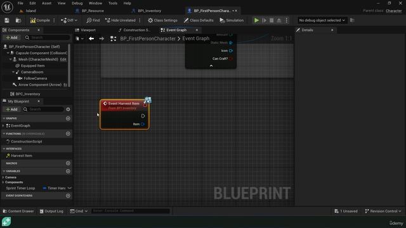Image resolution: width=406 pixels, height=228 pixels.
Task: Open Hide Unrelated options dots
Action: click(x=140, y=20)
